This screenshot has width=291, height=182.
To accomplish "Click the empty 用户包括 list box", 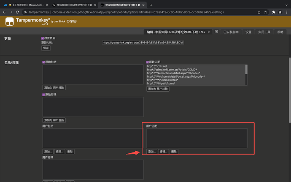I will pos(93,139).
